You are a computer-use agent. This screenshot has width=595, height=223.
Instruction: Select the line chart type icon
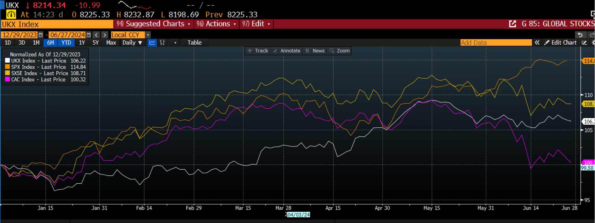(x=152, y=43)
